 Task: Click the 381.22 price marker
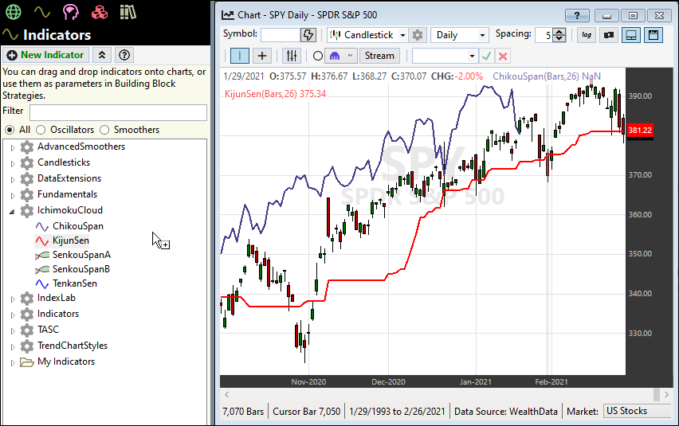(x=640, y=130)
